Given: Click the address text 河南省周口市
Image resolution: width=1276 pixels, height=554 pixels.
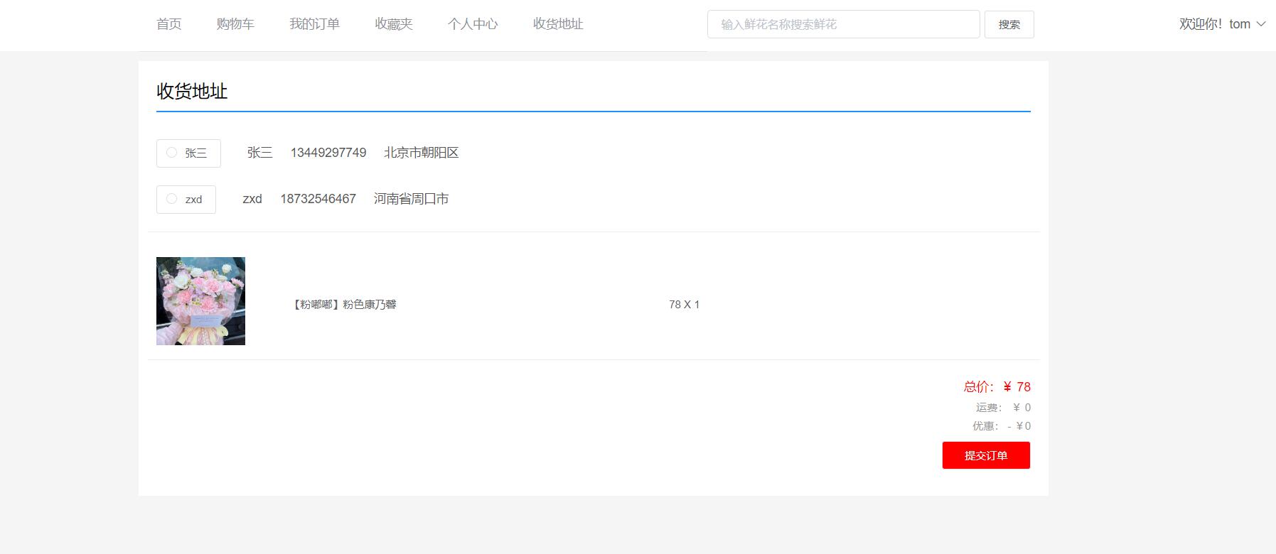Looking at the screenshot, I should [411, 199].
